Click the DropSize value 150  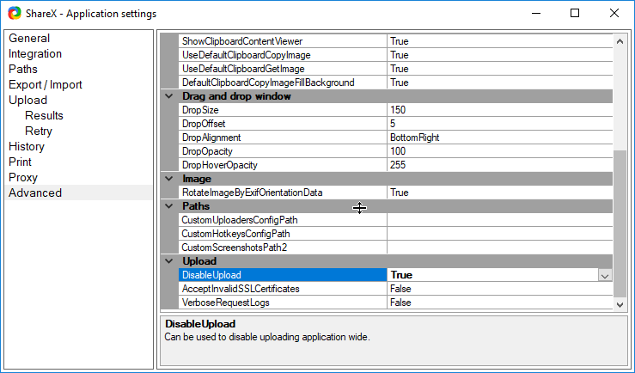(500, 110)
